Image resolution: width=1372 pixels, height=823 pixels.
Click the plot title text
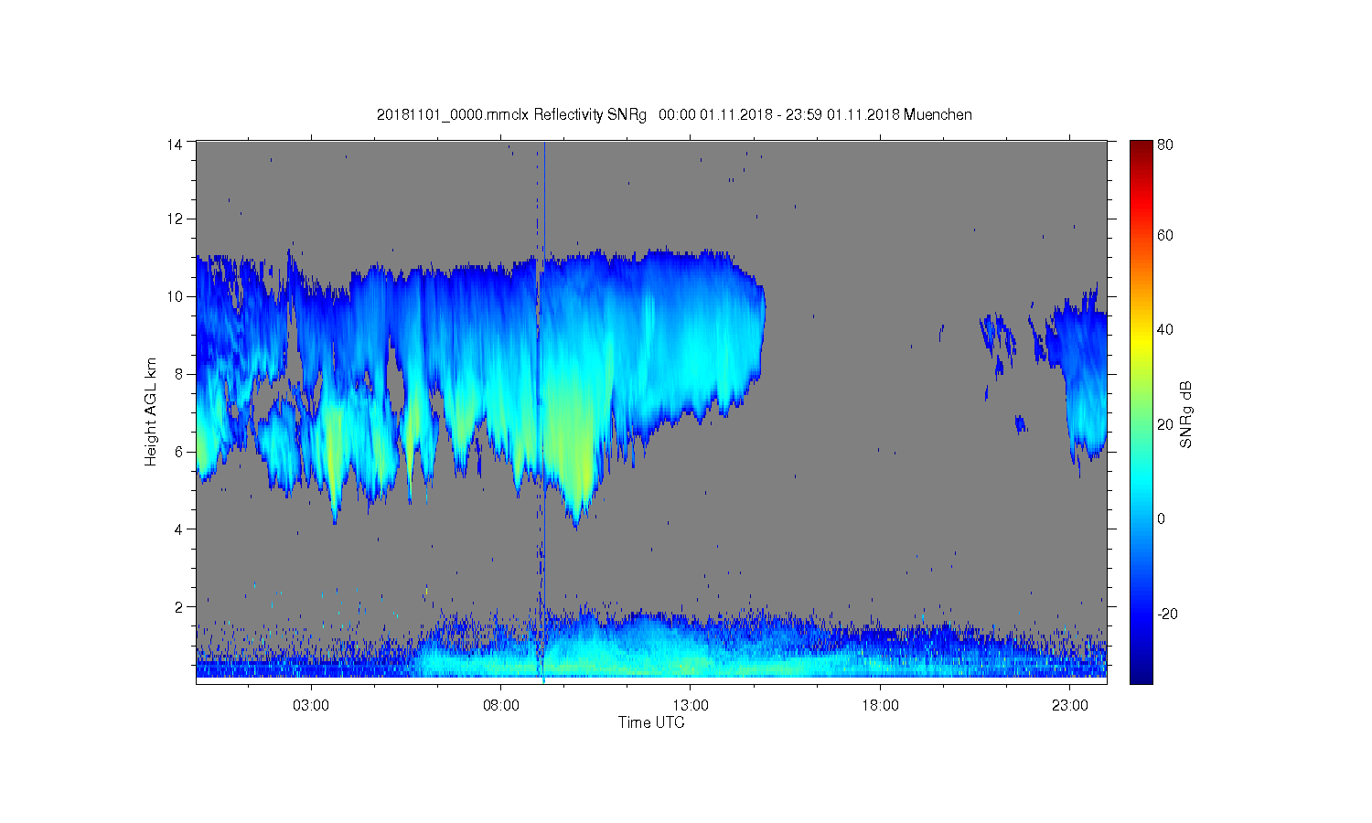click(674, 114)
